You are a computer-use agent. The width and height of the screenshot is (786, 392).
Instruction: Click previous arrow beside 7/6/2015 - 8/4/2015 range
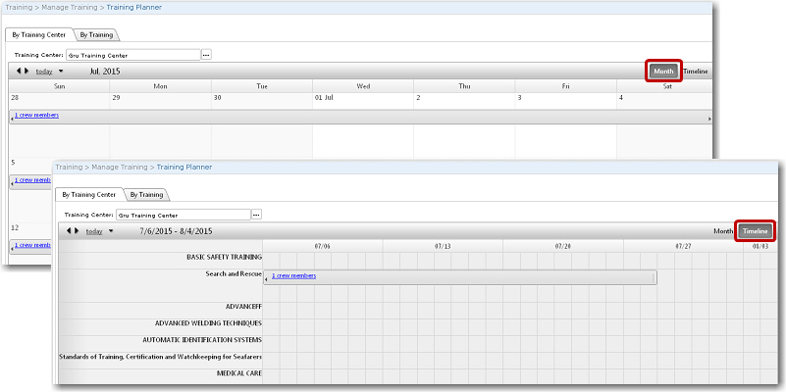[x=68, y=231]
